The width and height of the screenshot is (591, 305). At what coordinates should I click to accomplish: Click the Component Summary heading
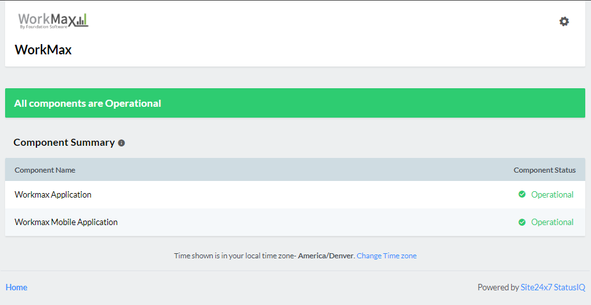coord(64,143)
